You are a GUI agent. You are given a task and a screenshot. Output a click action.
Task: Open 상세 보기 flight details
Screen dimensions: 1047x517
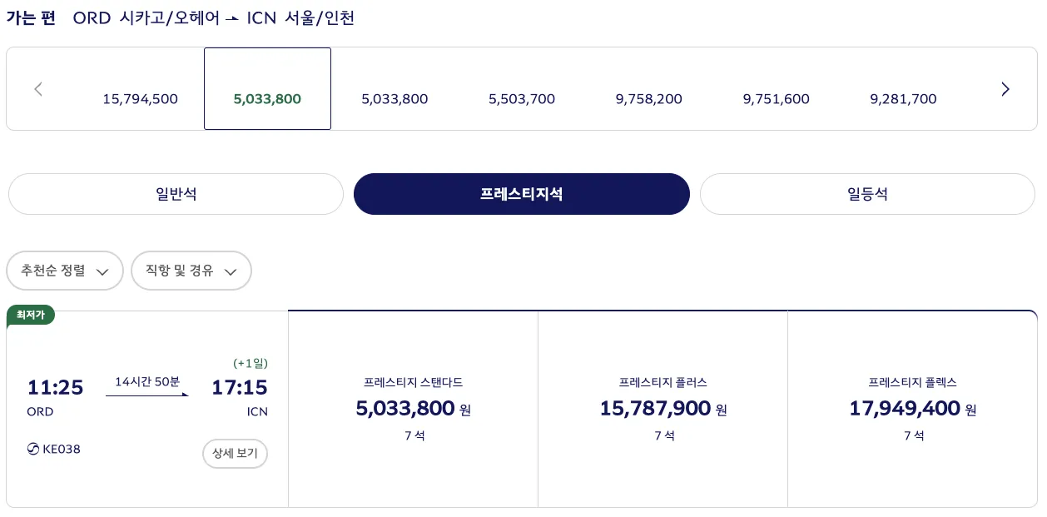tap(235, 454)
